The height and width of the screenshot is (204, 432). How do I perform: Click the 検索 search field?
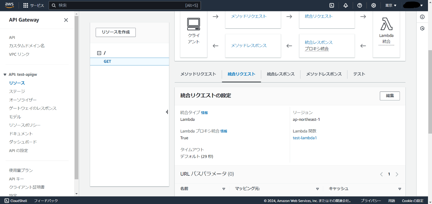(x=125, y=5)
